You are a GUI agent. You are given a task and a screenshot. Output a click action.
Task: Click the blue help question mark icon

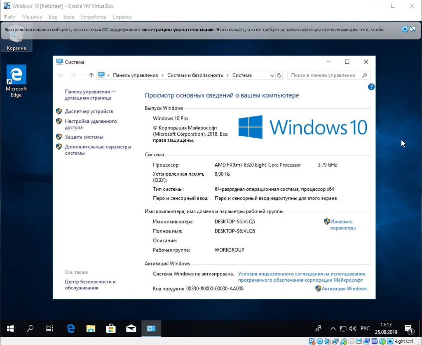371,87
